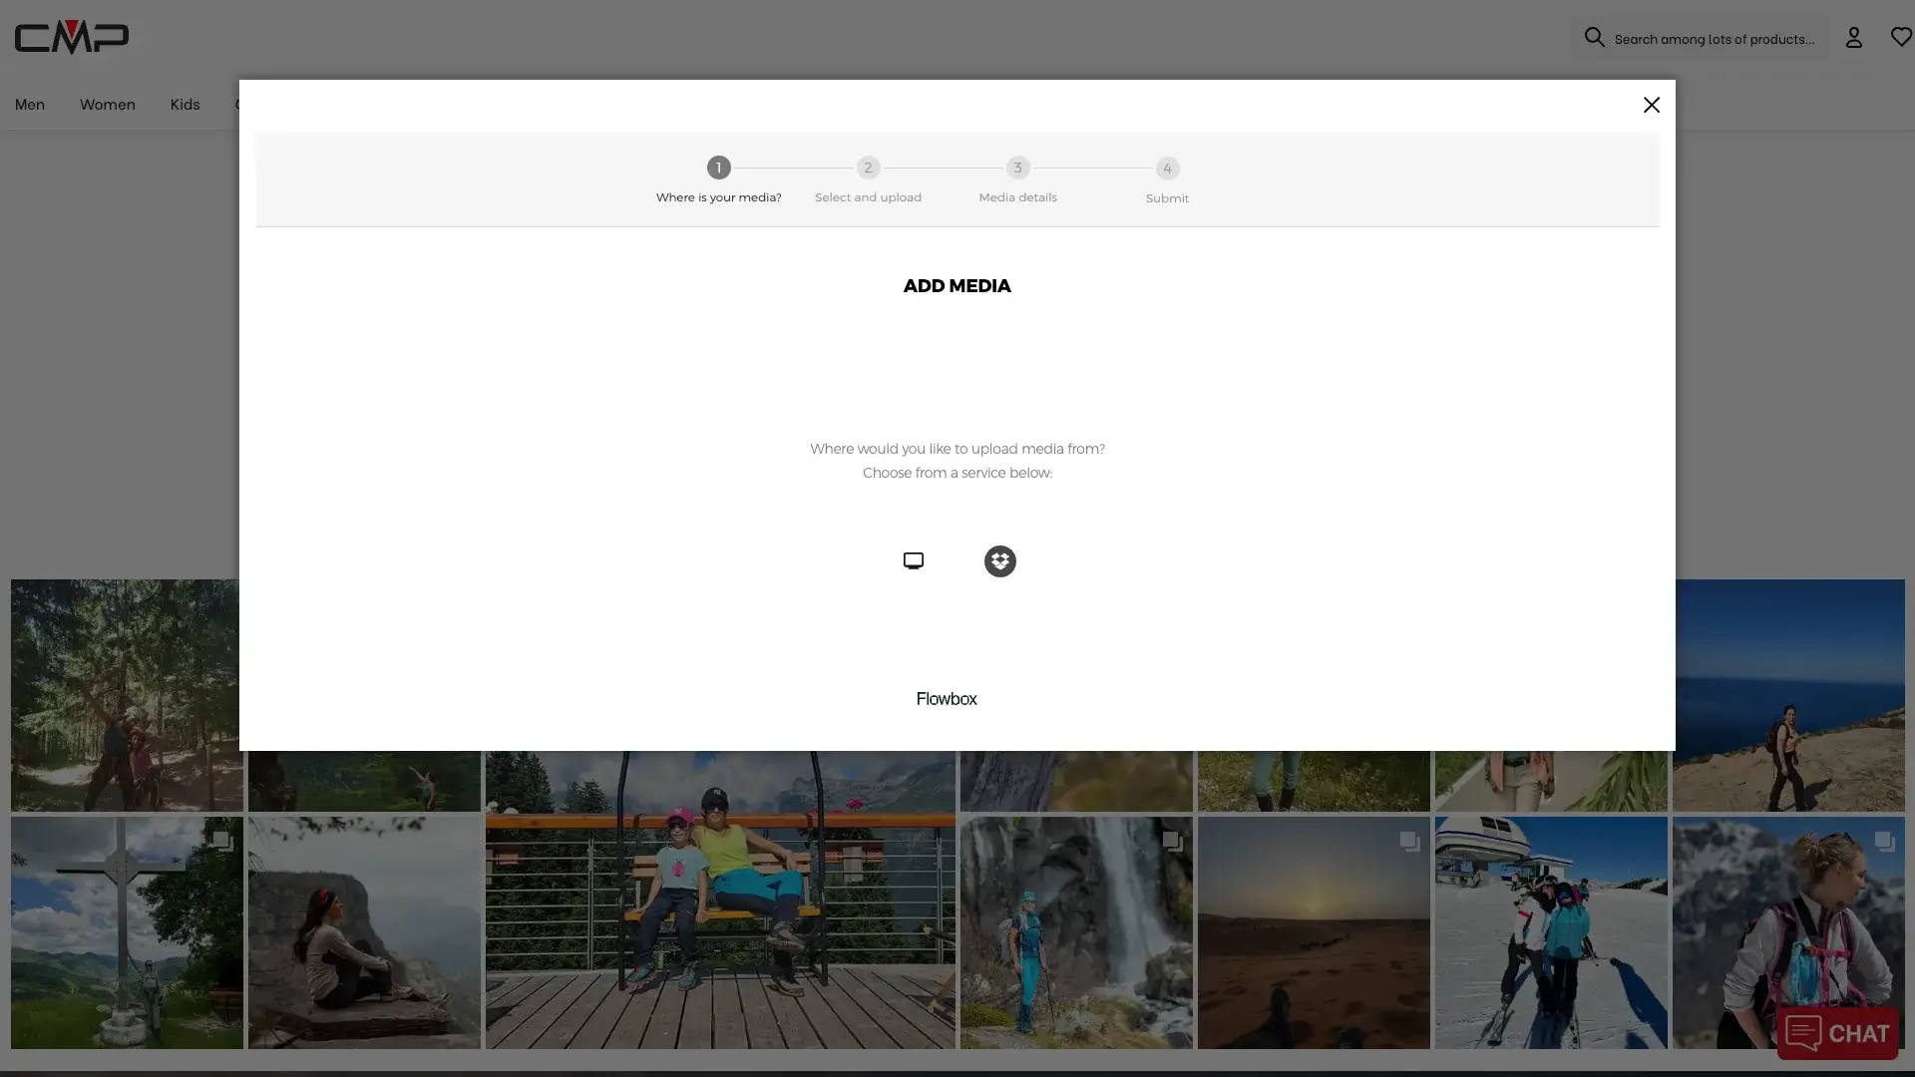
Task: Select step 4 Submit
Action: pyautogui.click(x=1167, y=180)
